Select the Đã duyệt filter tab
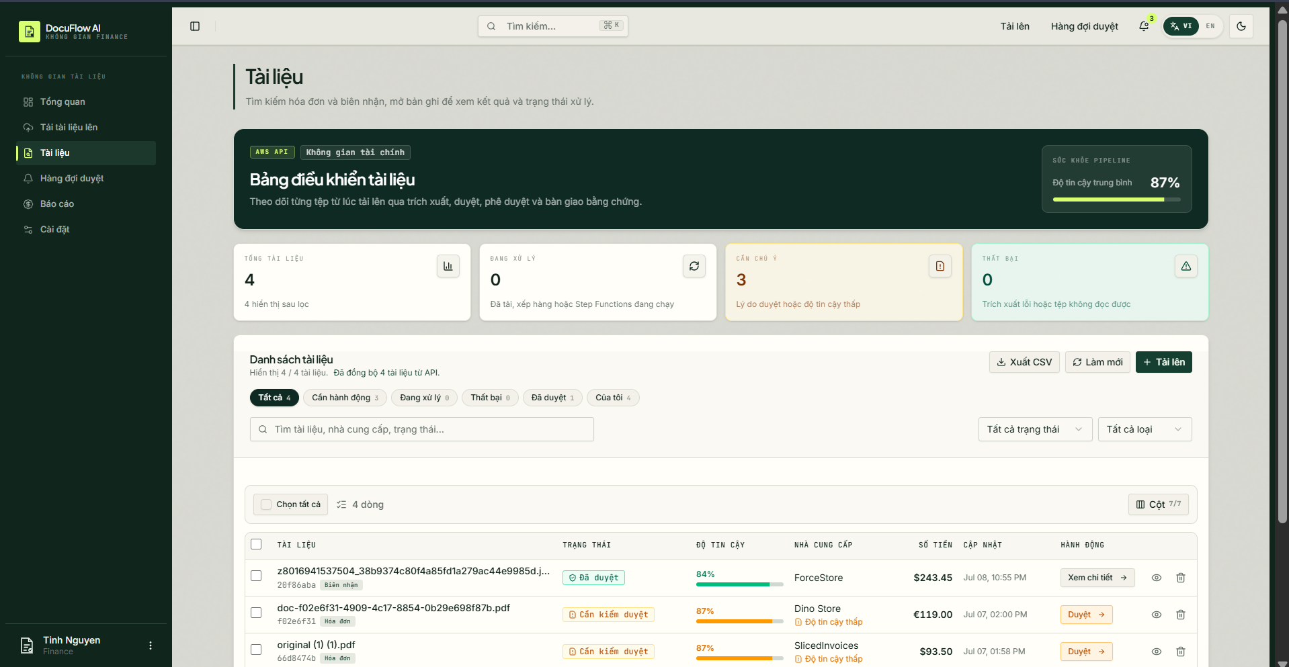This screenshot has height=667, width=1289. [552, 398]
